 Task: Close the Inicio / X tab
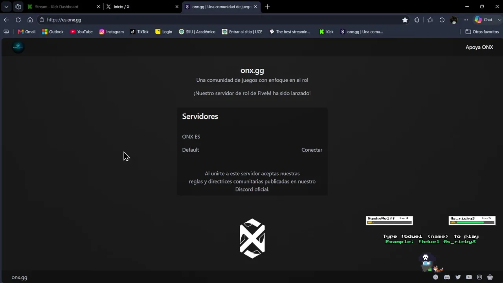pos(177,7)
